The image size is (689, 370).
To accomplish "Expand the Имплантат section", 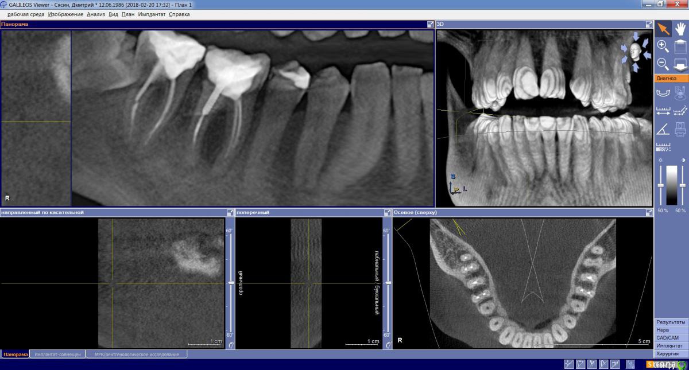I will pos(670,346).
